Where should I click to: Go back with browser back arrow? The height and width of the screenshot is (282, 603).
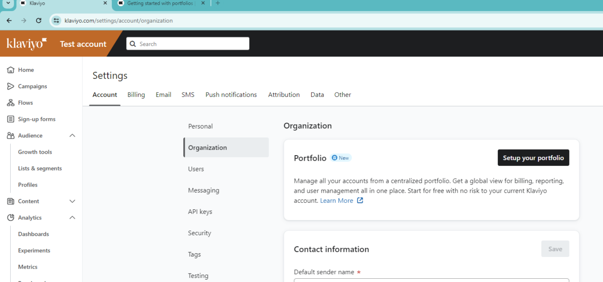click(x=9, y=20)
